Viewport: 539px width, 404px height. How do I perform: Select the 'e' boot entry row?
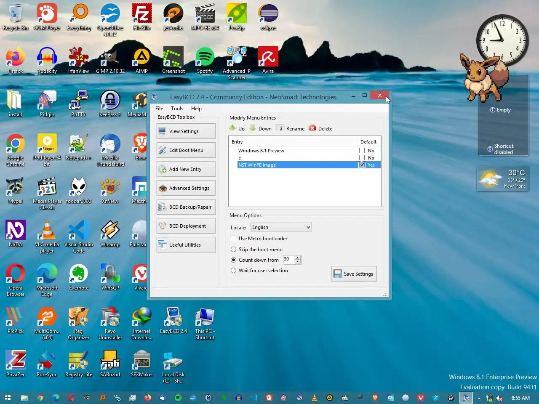[240, 158]
